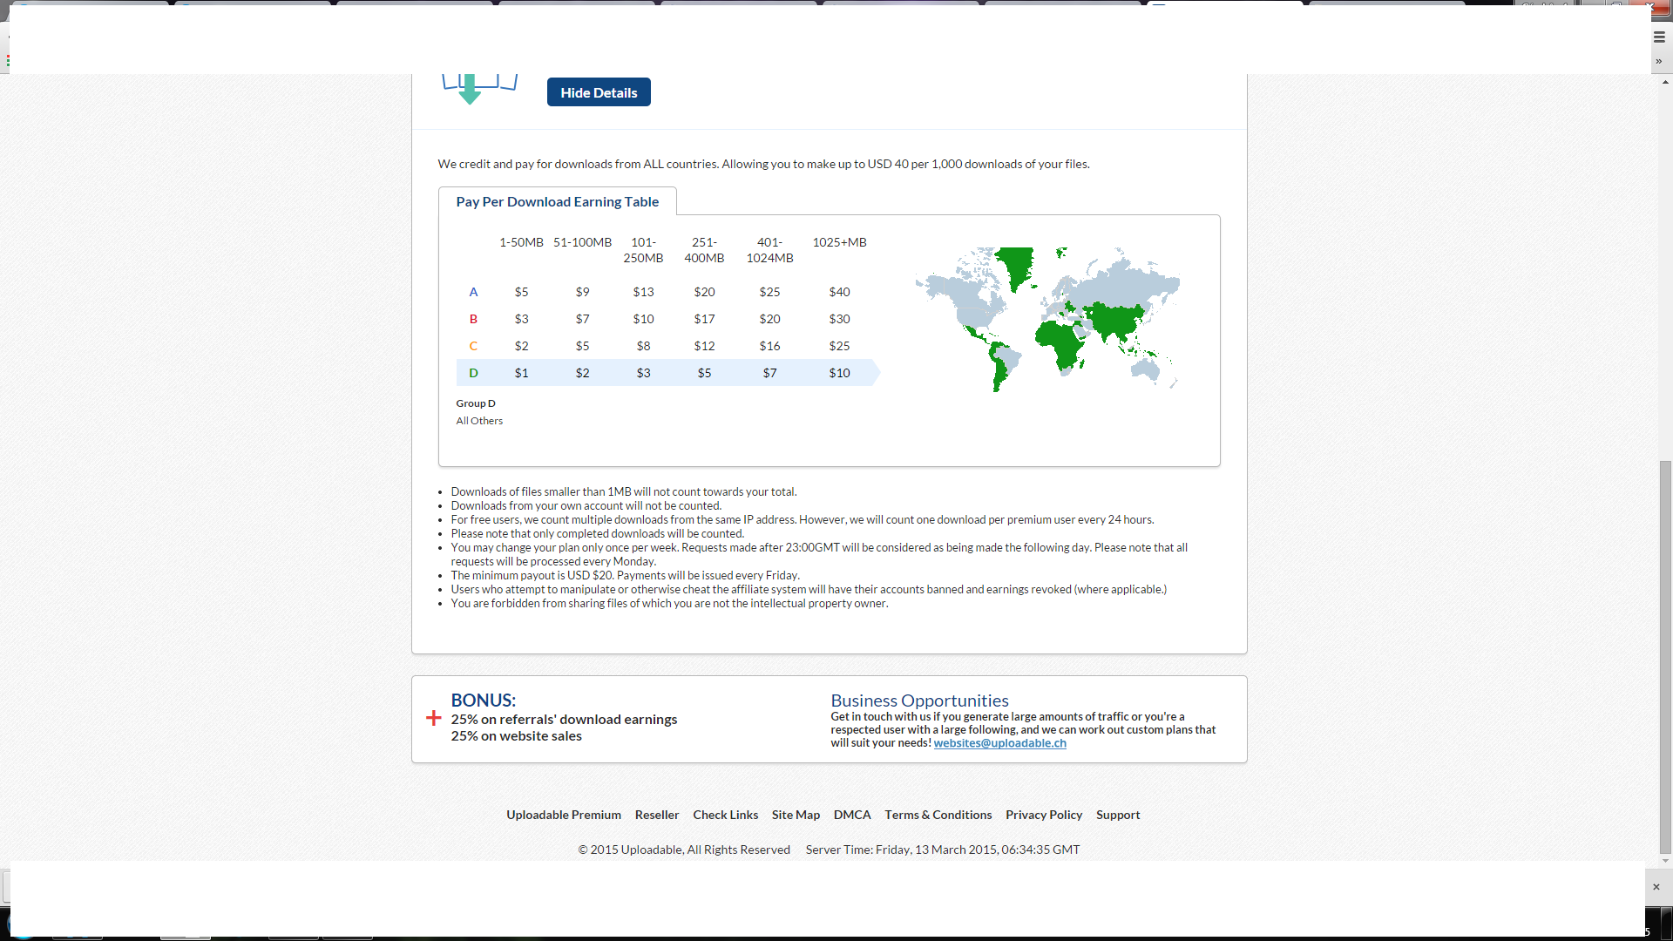Select group B row letter
The width and height of the screenshot is (1673, 941).
[473, 319]
